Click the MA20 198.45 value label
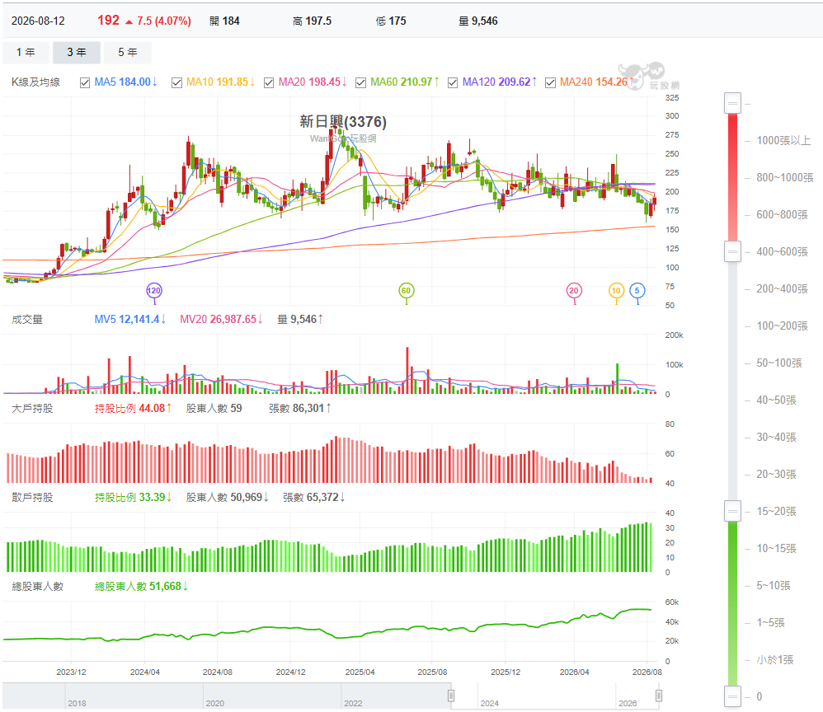 click(313, 82)
